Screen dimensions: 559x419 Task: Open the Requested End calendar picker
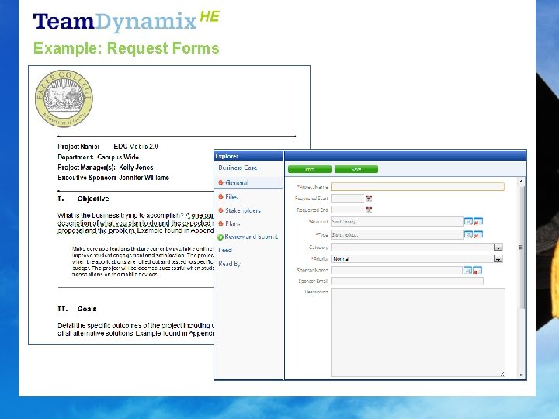[369, 209]
